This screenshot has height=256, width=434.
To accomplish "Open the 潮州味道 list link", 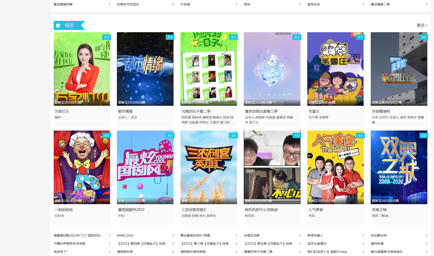I will pos(377,243).
